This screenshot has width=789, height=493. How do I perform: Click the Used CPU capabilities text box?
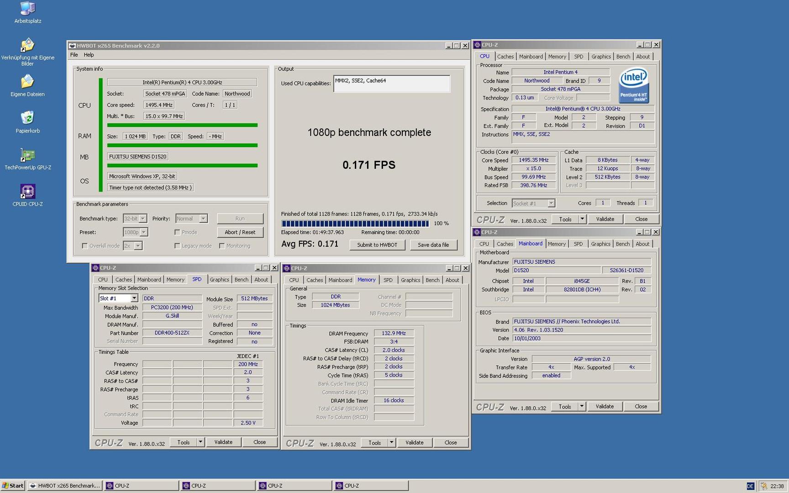[392, 84]
